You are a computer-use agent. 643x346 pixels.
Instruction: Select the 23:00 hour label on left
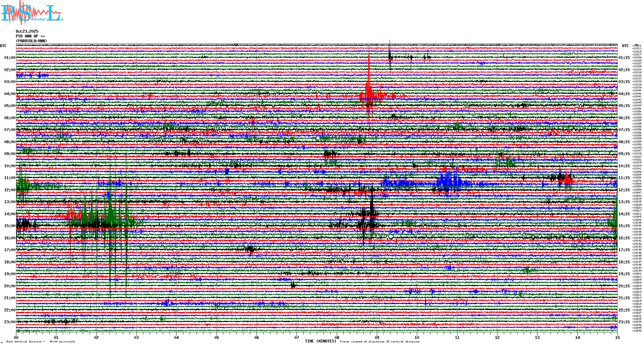tap(10, 322)
